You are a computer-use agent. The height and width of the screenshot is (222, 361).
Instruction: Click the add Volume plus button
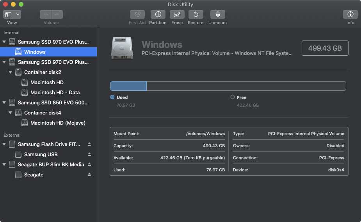[46, 14]
